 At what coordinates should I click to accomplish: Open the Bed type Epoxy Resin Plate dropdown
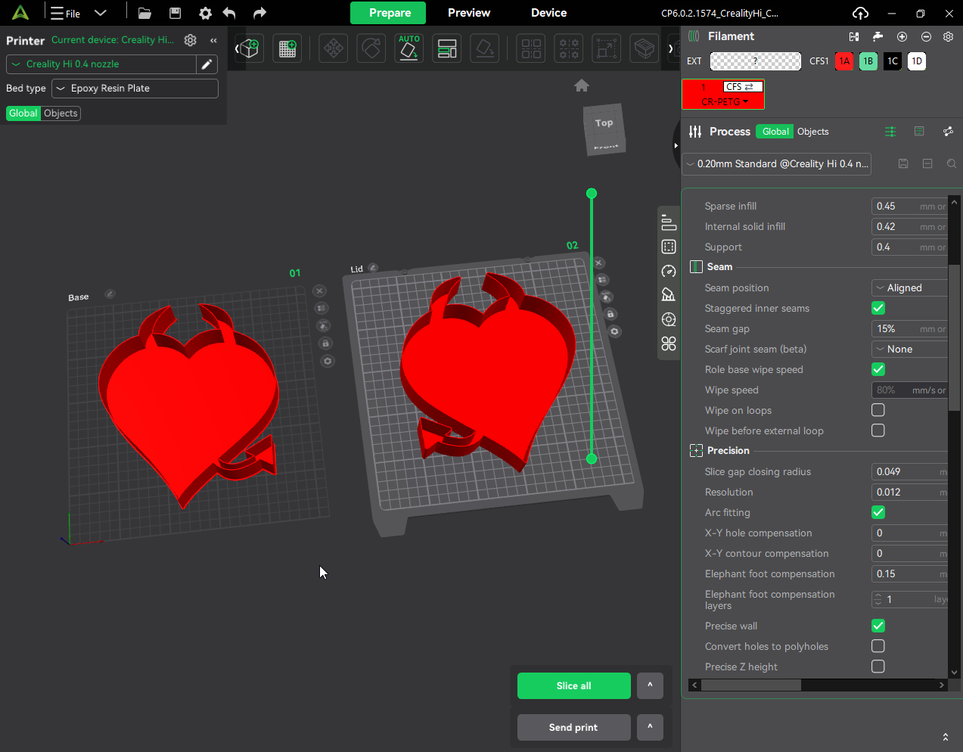(x=135, y=89)
